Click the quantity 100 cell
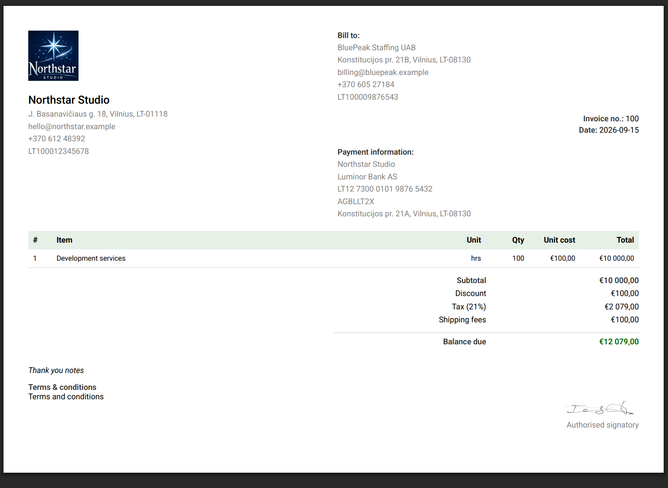This screenshot has height=488, width=668. pos(518,258)
